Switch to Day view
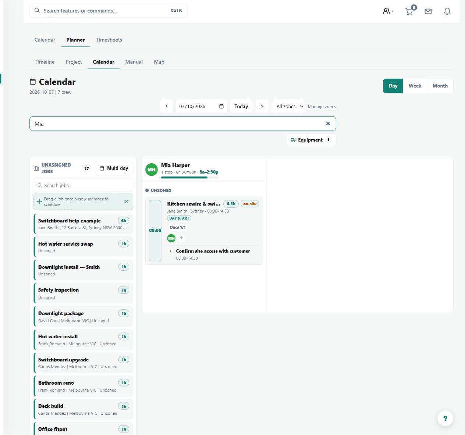The height and width of the screenshot is (435, 465). pyautogui.click(x=393, y=86)
